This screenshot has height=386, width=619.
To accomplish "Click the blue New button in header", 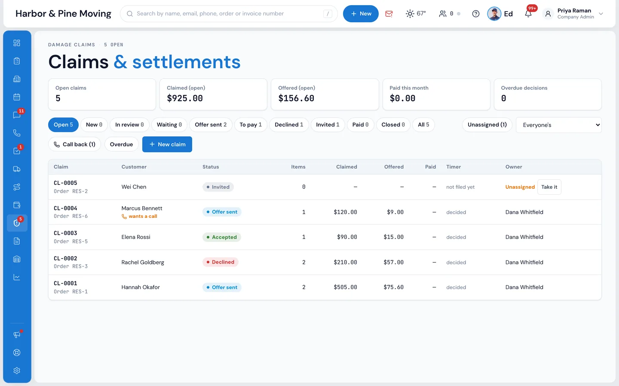I will pyautogui.click(x=361, y=14).
